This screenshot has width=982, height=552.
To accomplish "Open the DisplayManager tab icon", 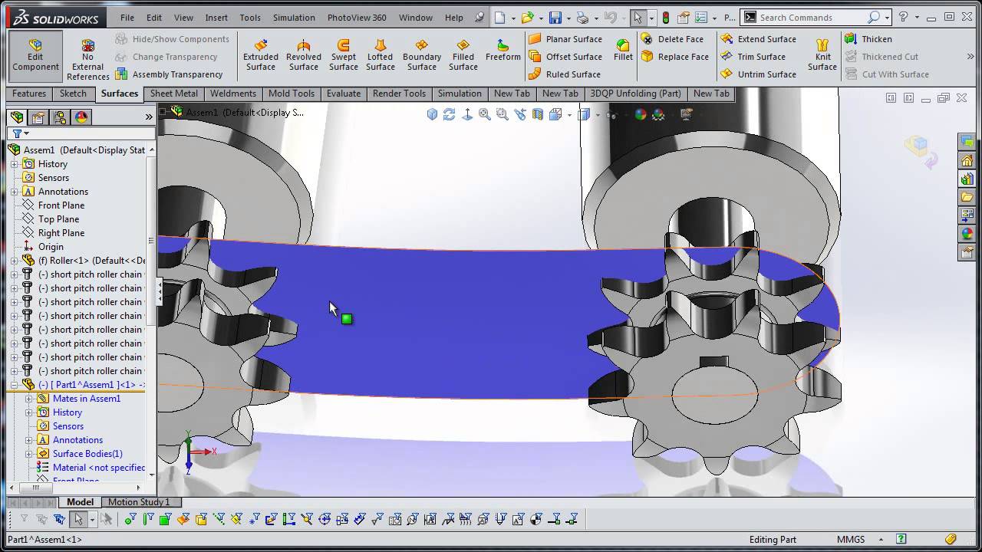I will coord(81,117).
